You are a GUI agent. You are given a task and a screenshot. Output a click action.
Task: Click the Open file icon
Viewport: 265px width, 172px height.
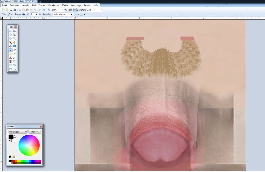point(7,10)
